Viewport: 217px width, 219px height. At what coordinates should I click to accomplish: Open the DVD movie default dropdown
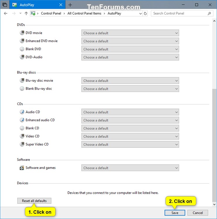(x=130, y=33)
